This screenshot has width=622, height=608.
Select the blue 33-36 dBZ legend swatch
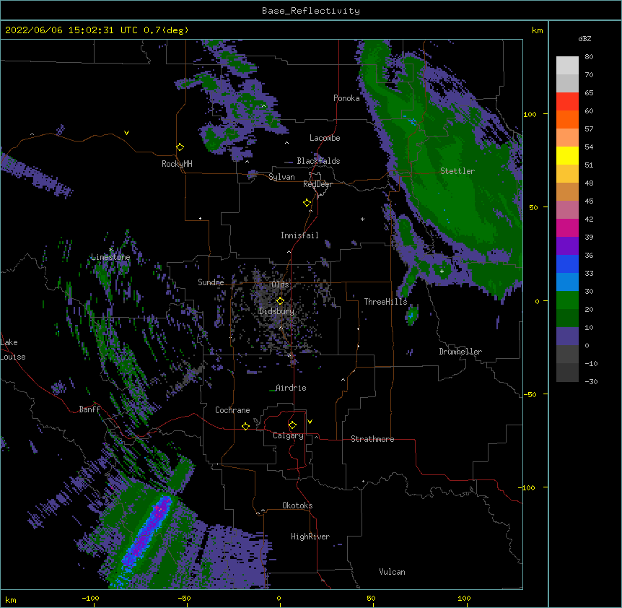(567, 264)
